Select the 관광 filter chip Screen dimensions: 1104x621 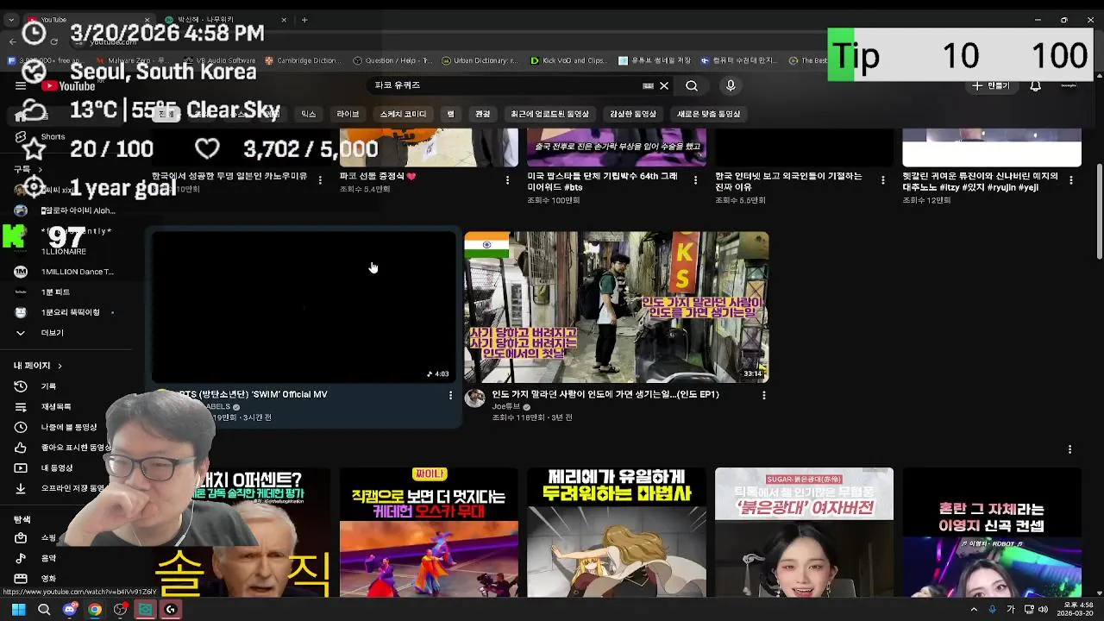click(483, 114)
